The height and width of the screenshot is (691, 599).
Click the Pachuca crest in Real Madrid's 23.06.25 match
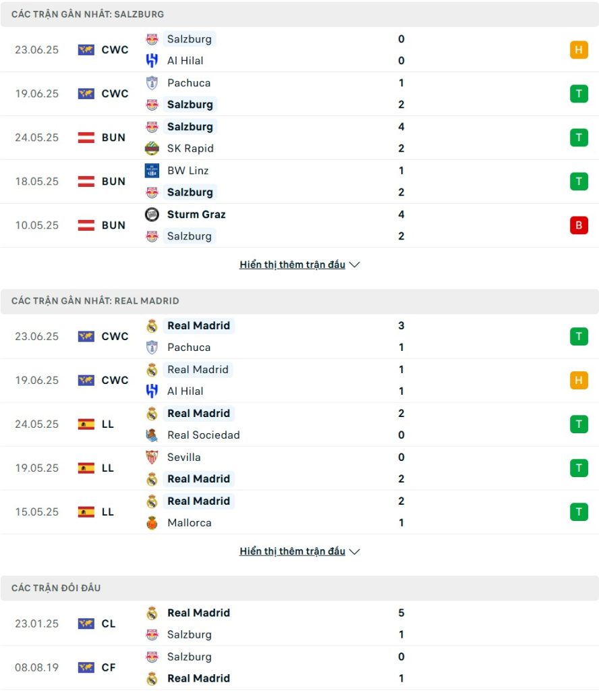(x=152, y=348)
